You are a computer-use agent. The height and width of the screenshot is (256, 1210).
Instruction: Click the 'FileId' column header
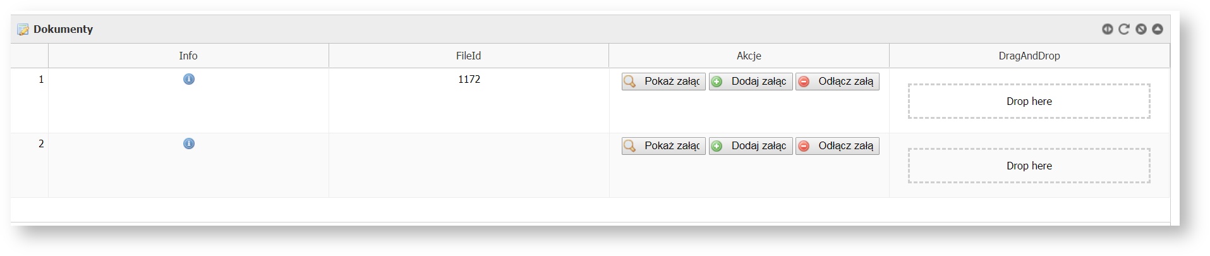(468, 56)
